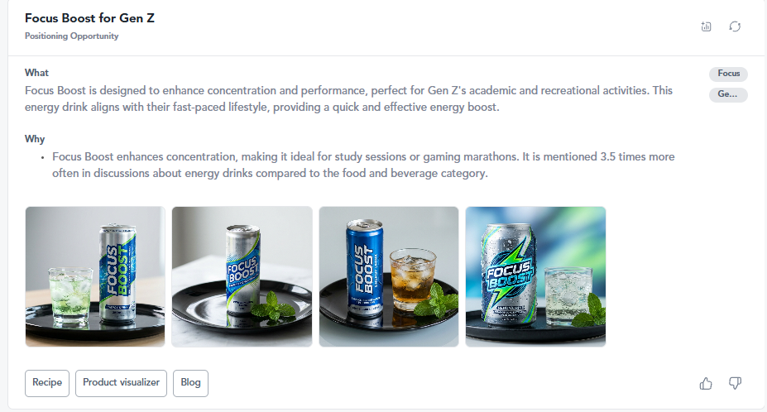Viewport: 767px width, 412px height.
Task: View second image of can on marble table
Action: pos(242,276)
